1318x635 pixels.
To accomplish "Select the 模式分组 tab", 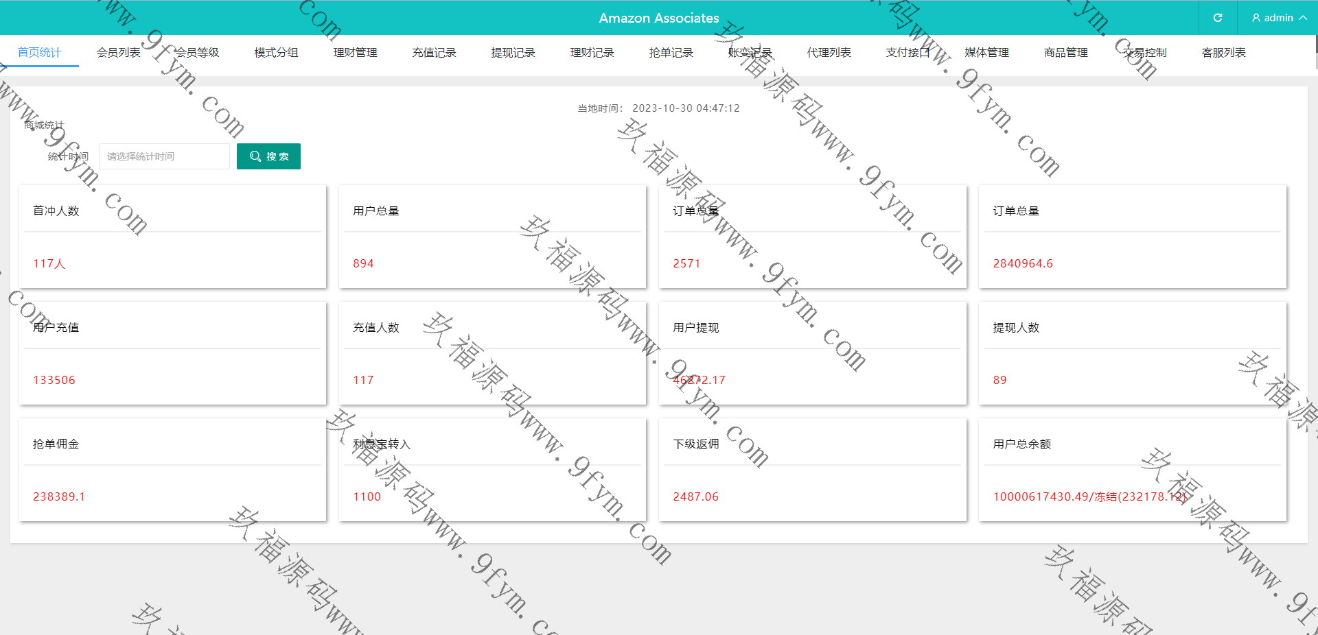I will 276,53.
